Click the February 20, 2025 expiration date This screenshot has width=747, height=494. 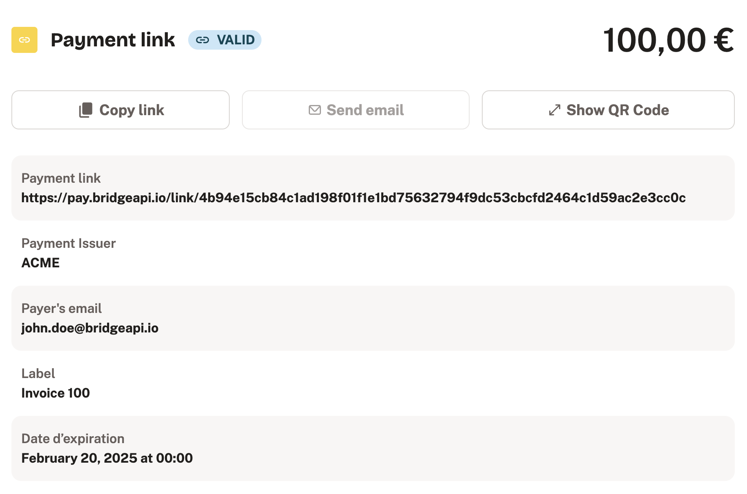pyautogui.click(x=107, y=458)
